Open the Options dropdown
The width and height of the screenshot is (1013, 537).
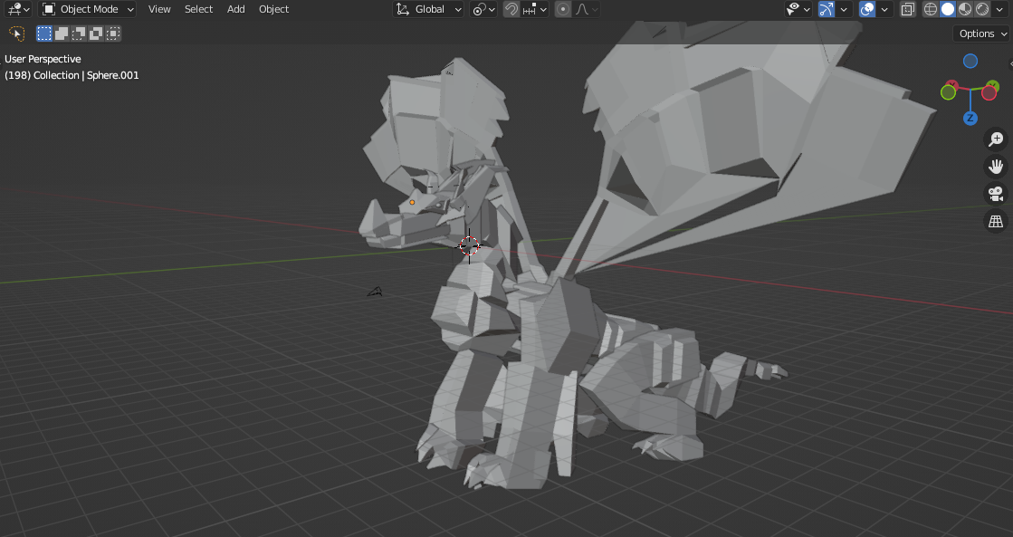coord(981,34)
